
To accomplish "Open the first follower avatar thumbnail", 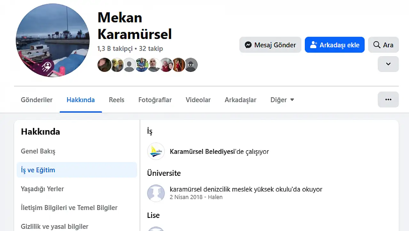I will [104, 65].
